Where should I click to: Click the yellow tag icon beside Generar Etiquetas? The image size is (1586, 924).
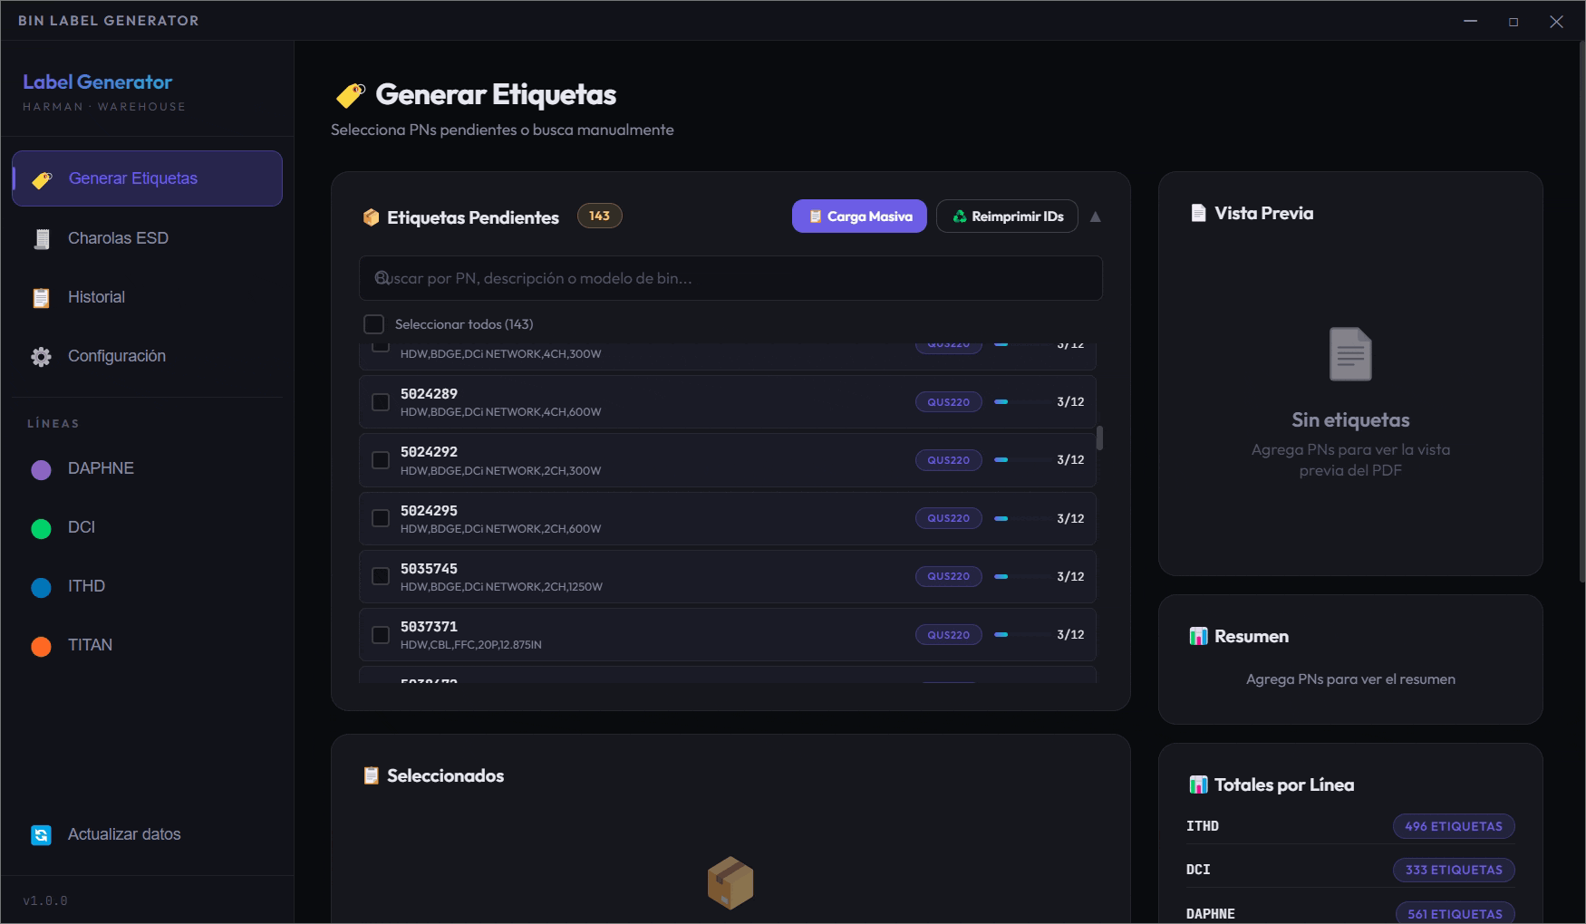pyautogui.click(x=40, y=178)
